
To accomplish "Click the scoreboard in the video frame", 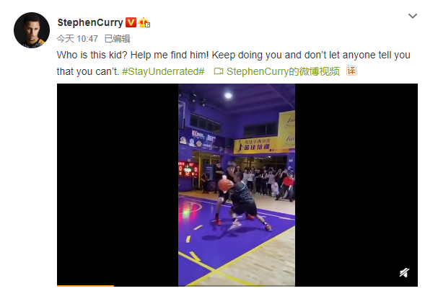I will coord(188,169).
